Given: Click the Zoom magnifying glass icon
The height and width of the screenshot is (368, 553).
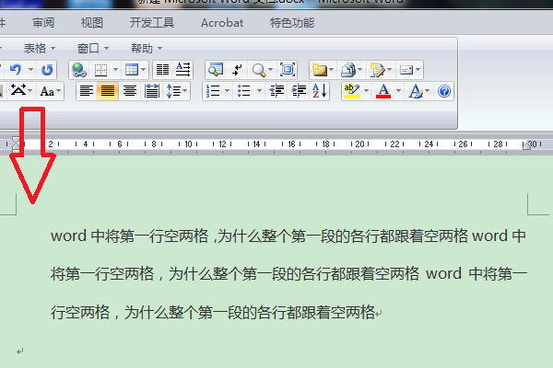Looking at the screenshot, I should (x=259, y=70).
